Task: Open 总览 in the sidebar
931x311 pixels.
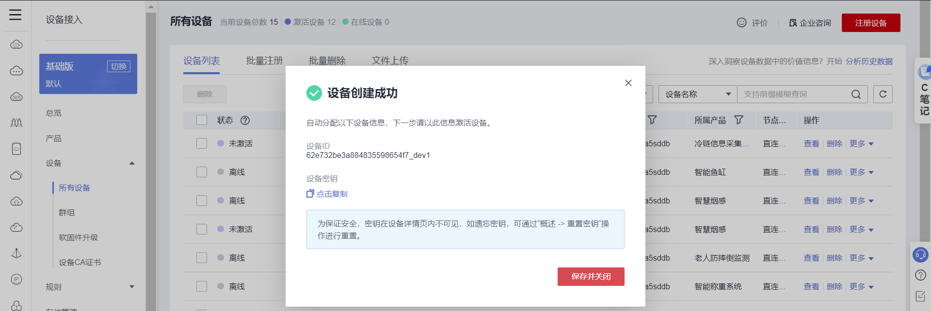Action: (54, 113)
